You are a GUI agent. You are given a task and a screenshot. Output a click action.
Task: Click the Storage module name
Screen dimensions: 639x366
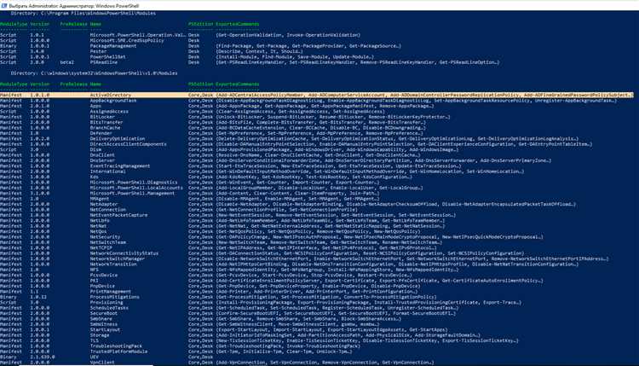point(100,335)
